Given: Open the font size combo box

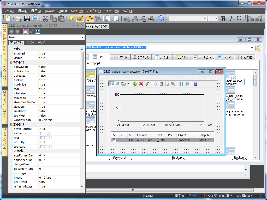Looking at the screenshot, I should coord(213,19).
